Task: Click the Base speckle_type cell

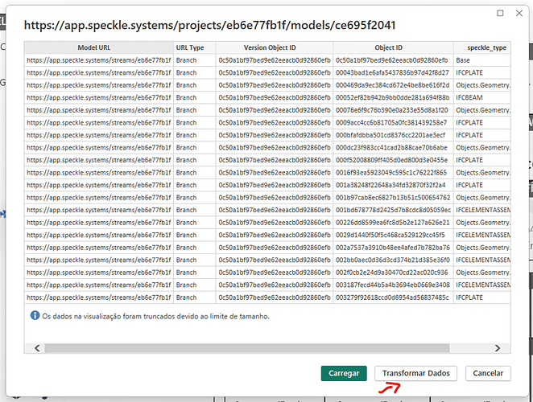Action: click(x=482, y=60)
